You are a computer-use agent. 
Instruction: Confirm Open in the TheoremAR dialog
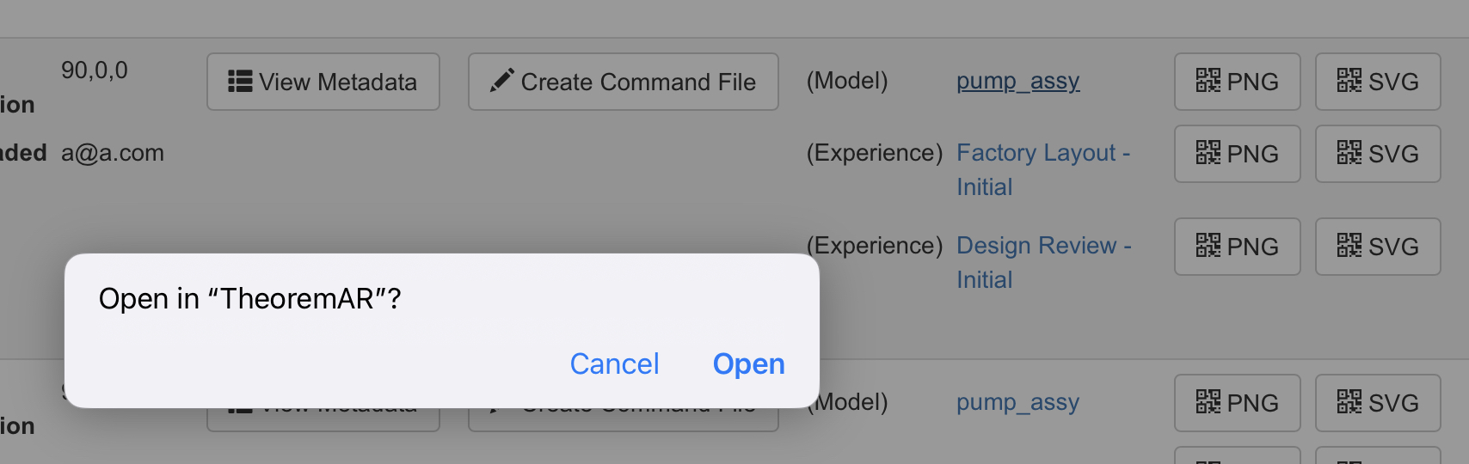click(x=748, y=364)
